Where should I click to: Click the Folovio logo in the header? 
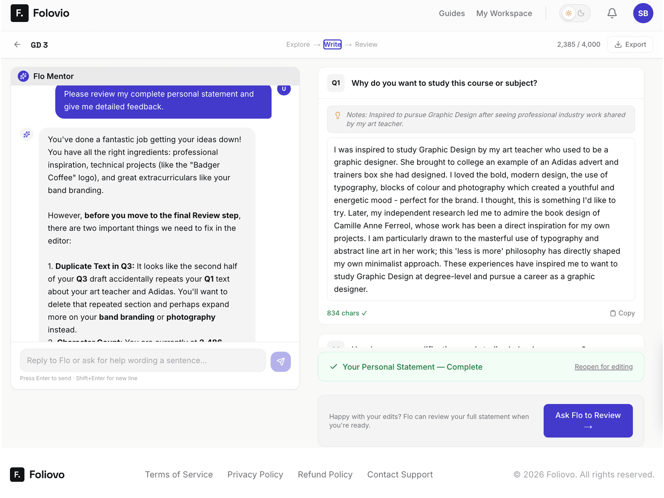pos(40,13)
